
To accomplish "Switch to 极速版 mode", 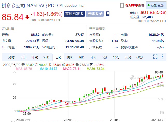I will (x=95, y=13).
